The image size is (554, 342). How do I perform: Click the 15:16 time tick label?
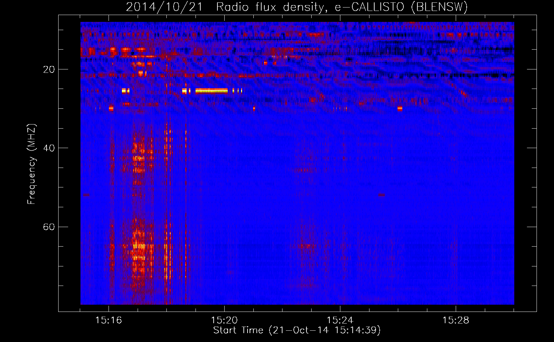[x=109, y=320]
